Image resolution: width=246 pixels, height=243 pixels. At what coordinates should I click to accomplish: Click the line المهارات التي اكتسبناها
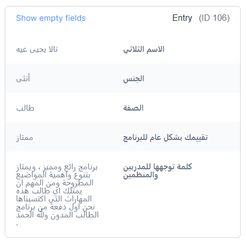click(x=54, y=199)
